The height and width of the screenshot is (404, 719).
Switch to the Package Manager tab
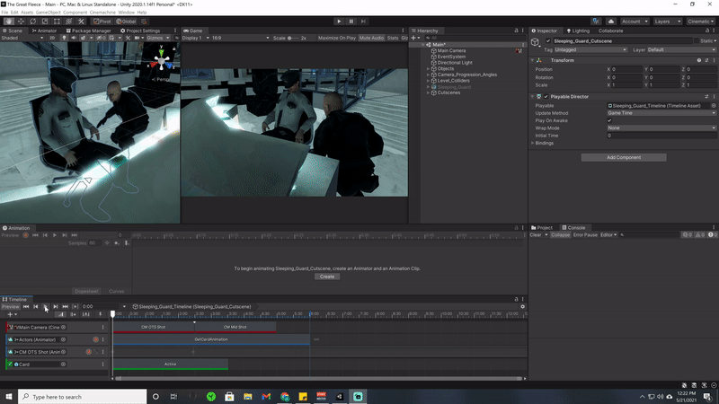(90, 31)
